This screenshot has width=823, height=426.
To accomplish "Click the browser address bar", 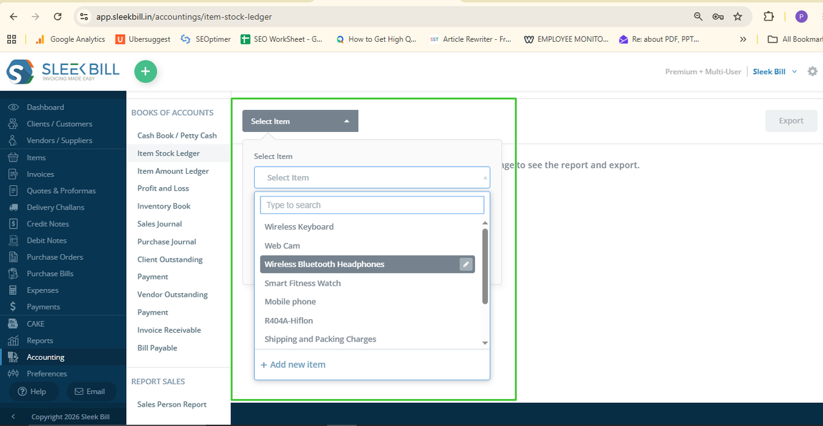I will point(386,17).
